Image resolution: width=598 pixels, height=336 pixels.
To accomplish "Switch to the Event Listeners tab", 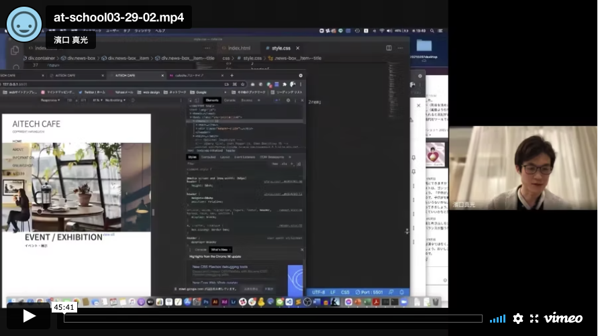I will [x=244, y=157].
